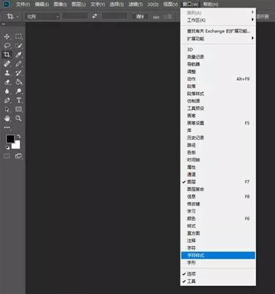Open the 图层(L) menu
The height and width of the screenshot is (294, 275).
(78, 4)
